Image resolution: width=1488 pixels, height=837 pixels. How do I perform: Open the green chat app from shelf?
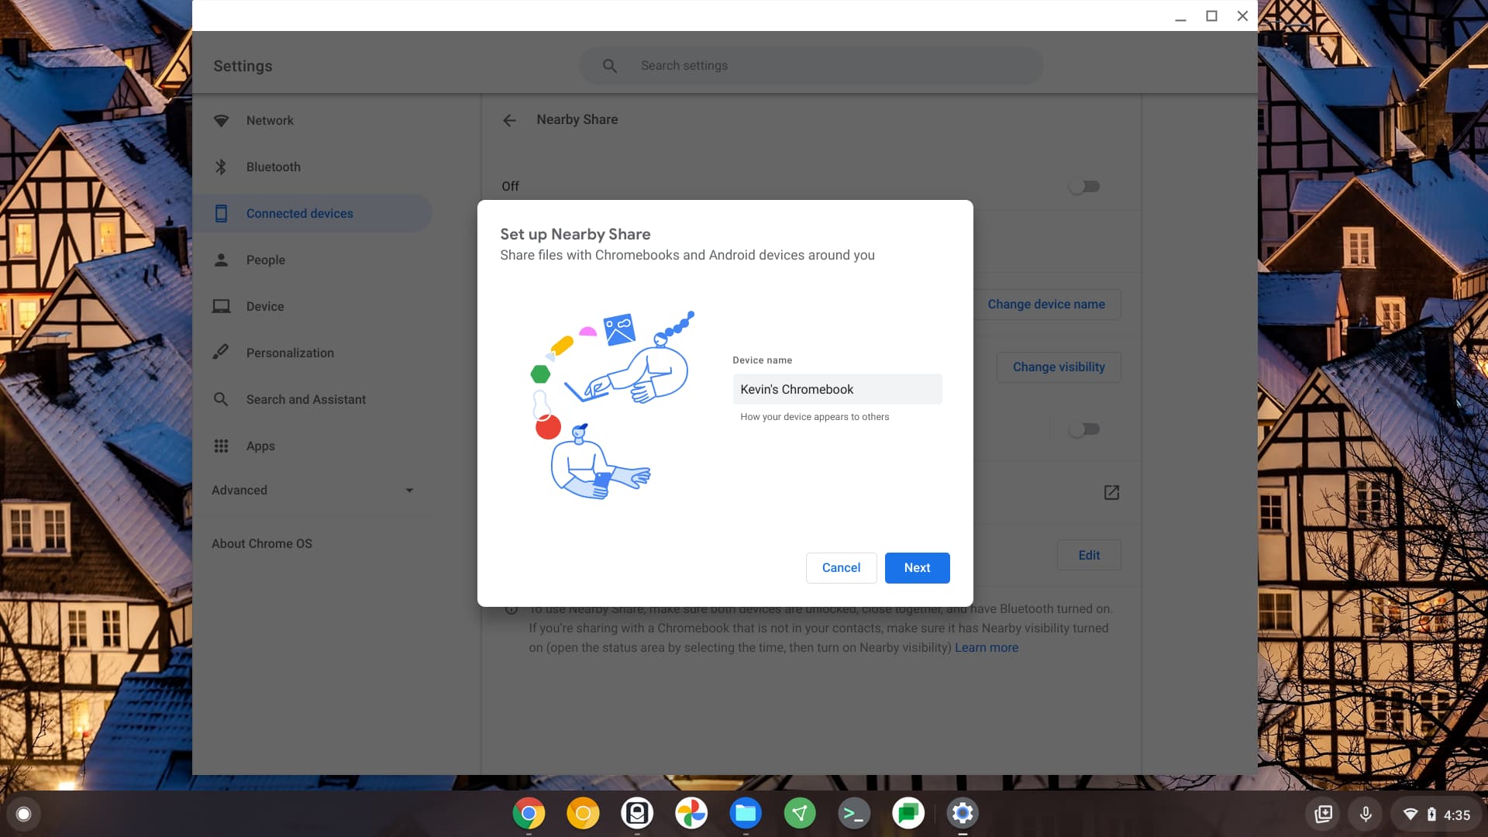pos(908,814)
